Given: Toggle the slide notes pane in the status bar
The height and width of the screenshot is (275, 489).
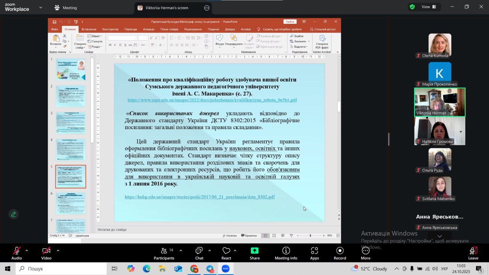Looking at the screenshot, I should (229, 236).
